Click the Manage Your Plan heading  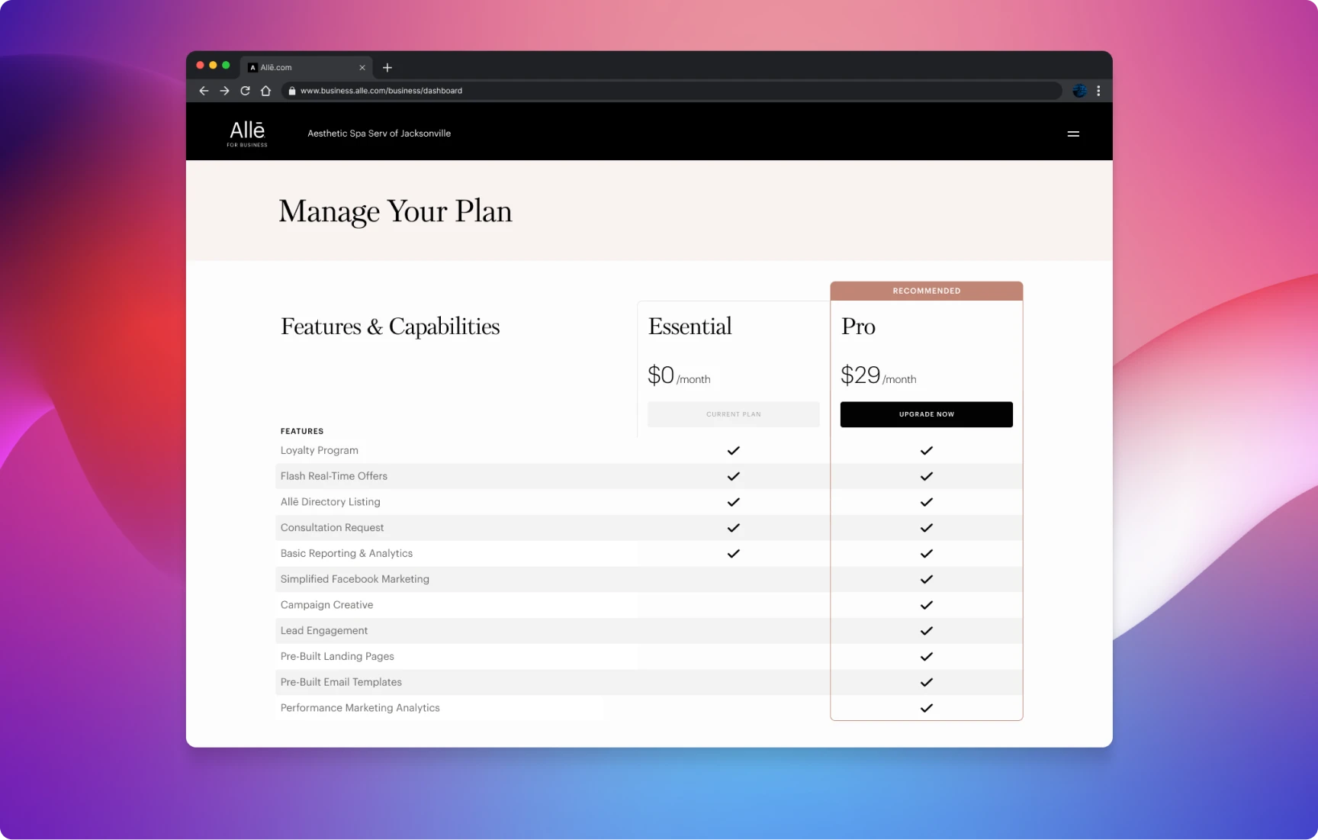point(395,211)
